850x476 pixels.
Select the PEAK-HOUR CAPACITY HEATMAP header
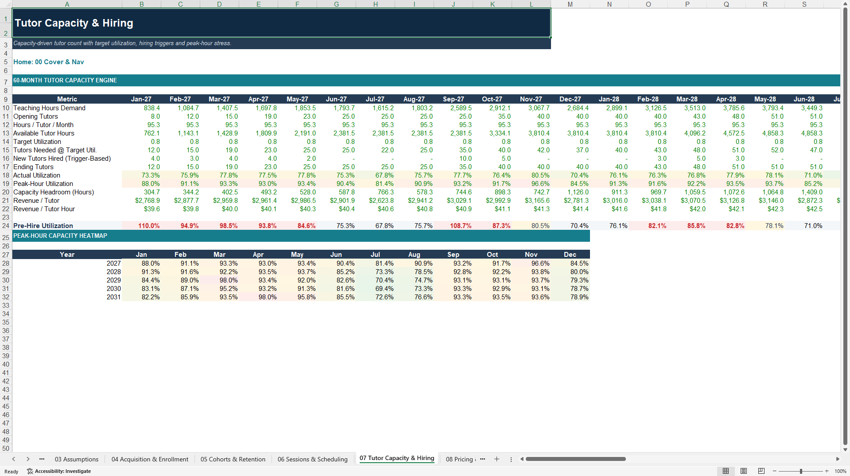[x=301, y=236]
